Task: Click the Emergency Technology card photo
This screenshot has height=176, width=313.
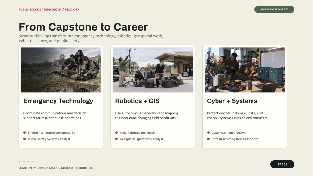Action: [x=61, y=70]
